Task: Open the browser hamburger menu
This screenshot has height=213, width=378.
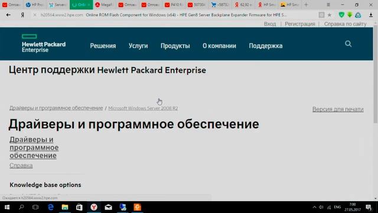Action: coord(328,5)
